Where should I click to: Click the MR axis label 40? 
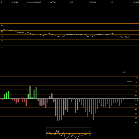pyautogui.click(x=136, y=91)
